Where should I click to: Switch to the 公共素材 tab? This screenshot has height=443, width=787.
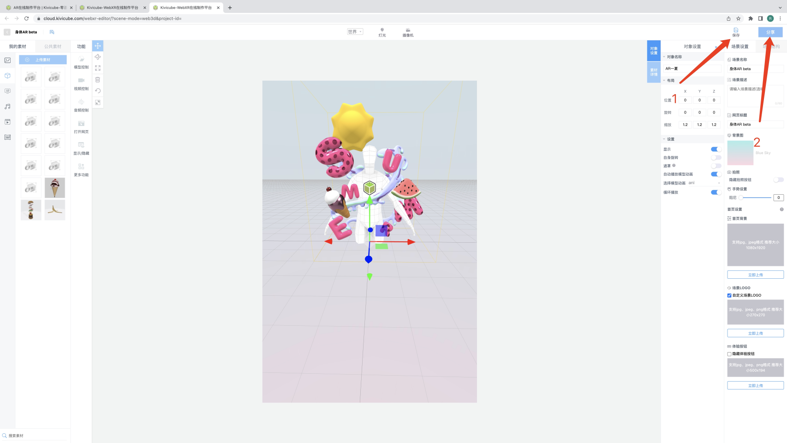tap(53, 47)
